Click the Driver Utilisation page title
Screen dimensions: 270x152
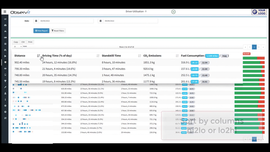(x=136, y=11)
